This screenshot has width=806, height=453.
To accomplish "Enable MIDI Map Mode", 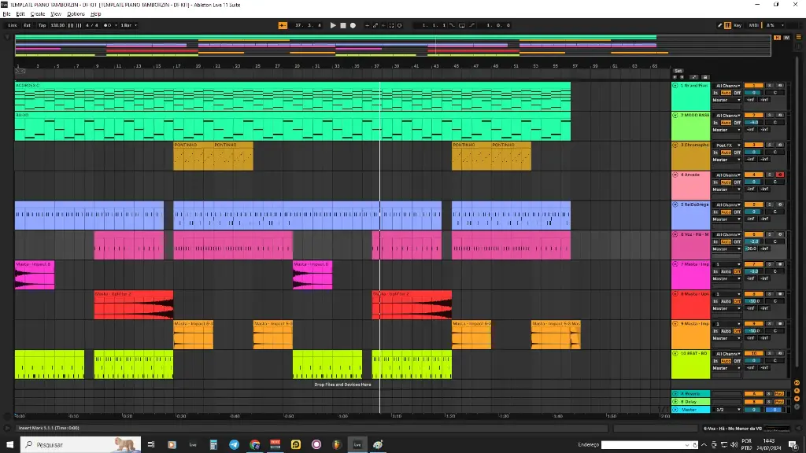I will click(x=753, y=25).
